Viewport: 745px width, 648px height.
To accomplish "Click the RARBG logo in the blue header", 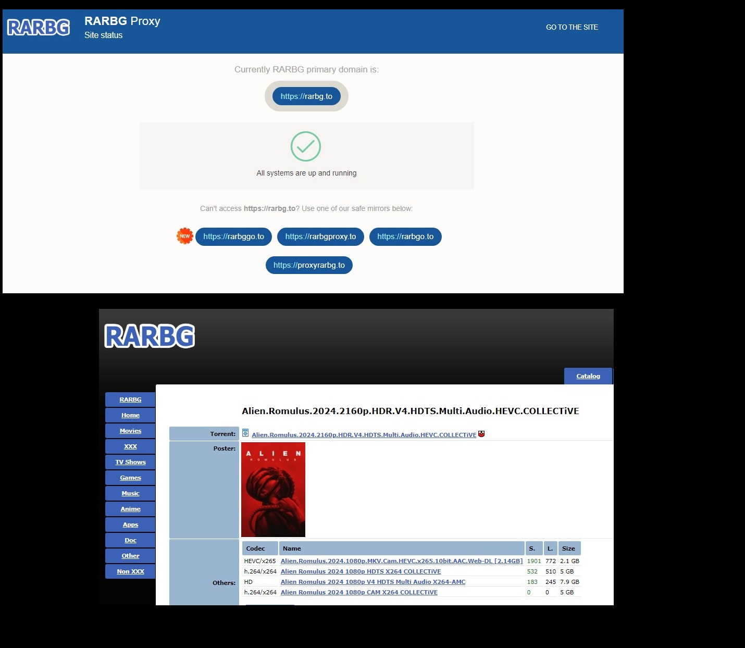I will pyautogui.click(x=39, y=28).
